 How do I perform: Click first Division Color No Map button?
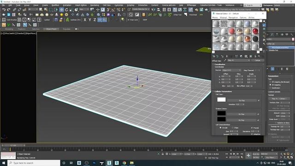(x=242, y=114)
